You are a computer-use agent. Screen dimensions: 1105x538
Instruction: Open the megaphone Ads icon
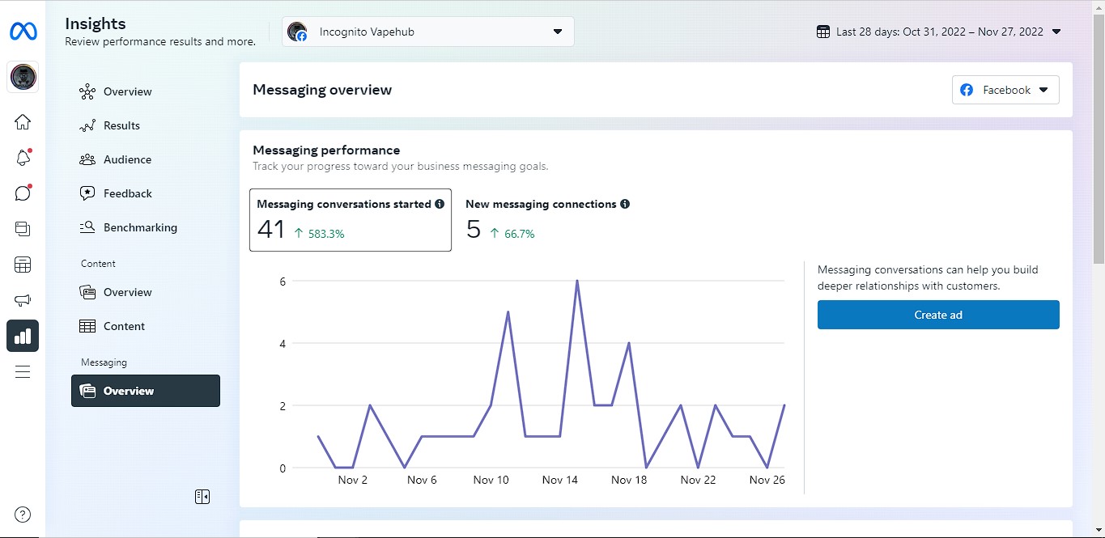coord(23,300)
